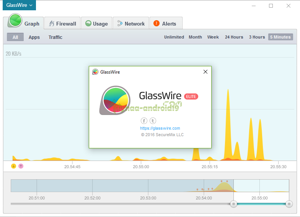Click the green Graph status icon
The height and width of the screenshot is (217, 300).
click(x=15, y=21)
